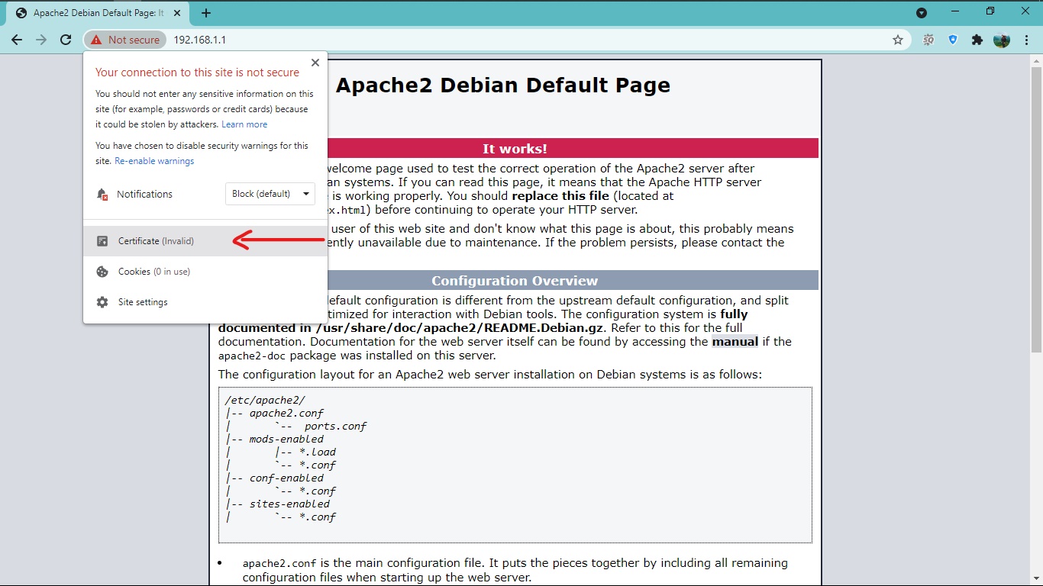Select the Apache2 Debian Default Page tab

[x=92, y=12]
